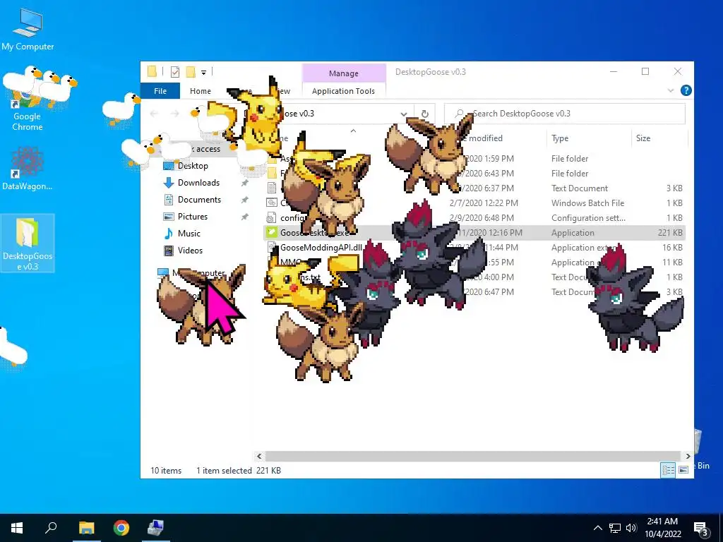Click the computer app icon on taskbar
Image resolution: width=723 pixels, height=542 pixels.
(156, 528)
